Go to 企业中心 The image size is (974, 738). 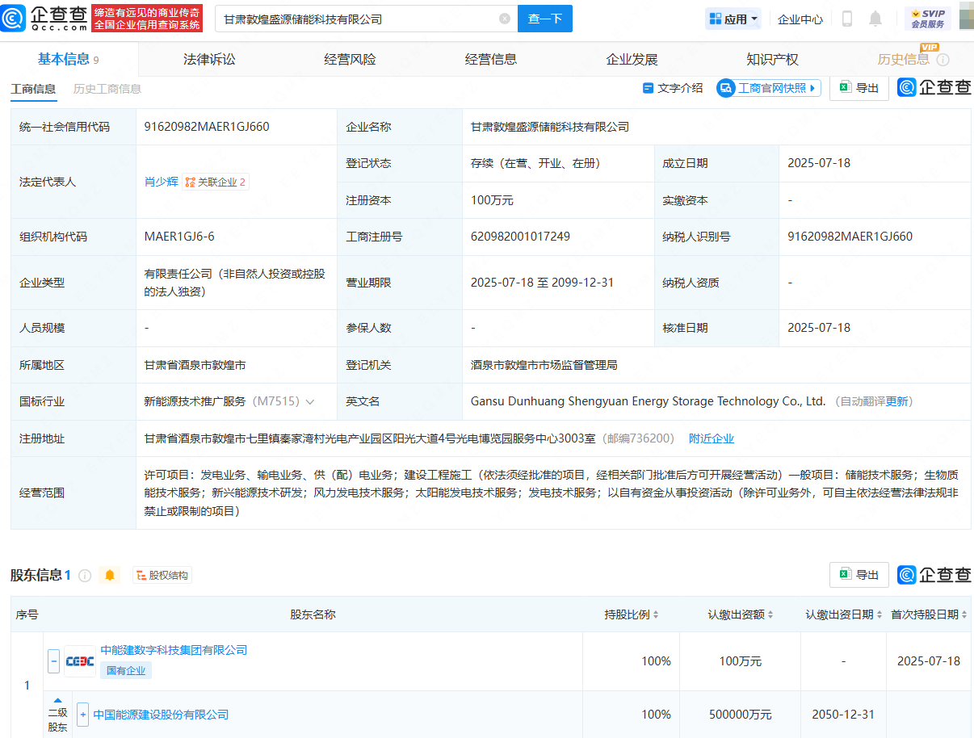[800, 19]
